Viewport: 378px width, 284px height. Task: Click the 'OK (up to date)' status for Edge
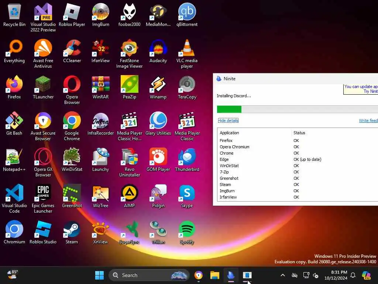(x=307, y=159)
